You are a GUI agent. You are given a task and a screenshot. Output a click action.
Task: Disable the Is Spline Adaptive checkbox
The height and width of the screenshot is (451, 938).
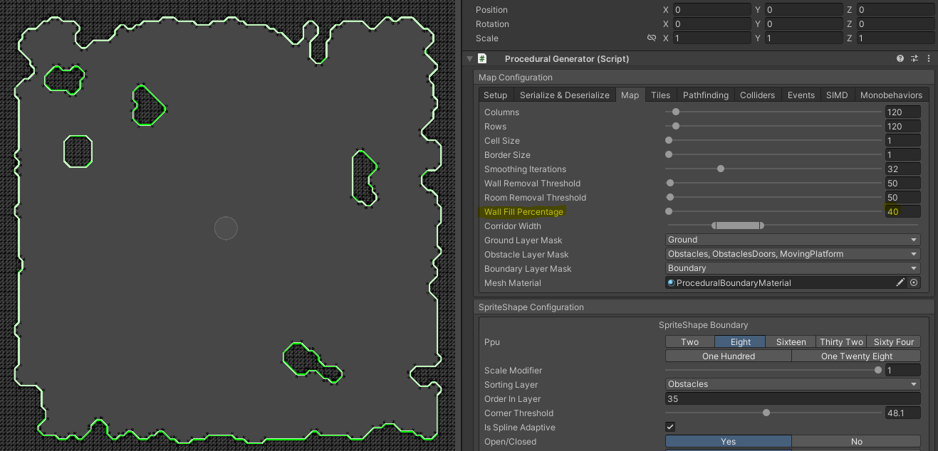(669, 427)
